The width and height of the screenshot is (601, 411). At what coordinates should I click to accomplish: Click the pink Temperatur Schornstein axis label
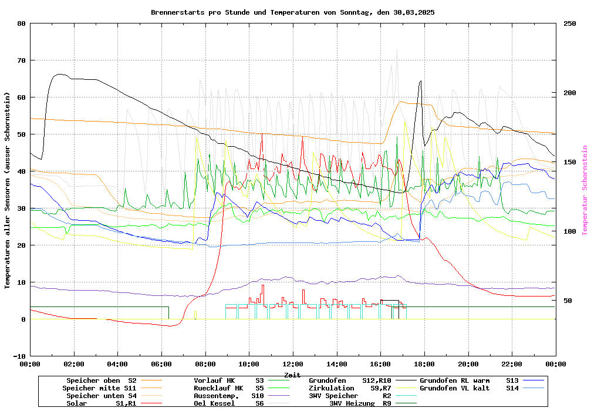585,190
